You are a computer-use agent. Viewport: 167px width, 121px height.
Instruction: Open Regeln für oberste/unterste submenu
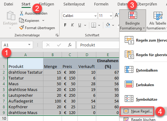click(x=143, y=55)
